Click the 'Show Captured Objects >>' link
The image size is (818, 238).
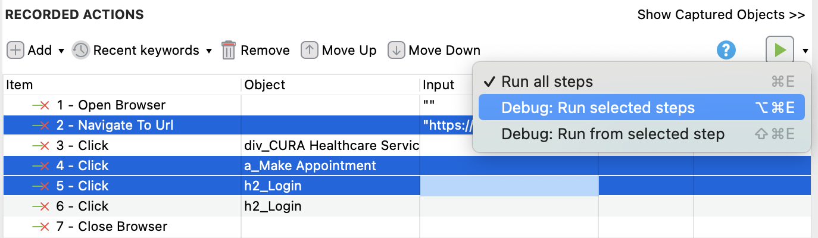[721, 15]
